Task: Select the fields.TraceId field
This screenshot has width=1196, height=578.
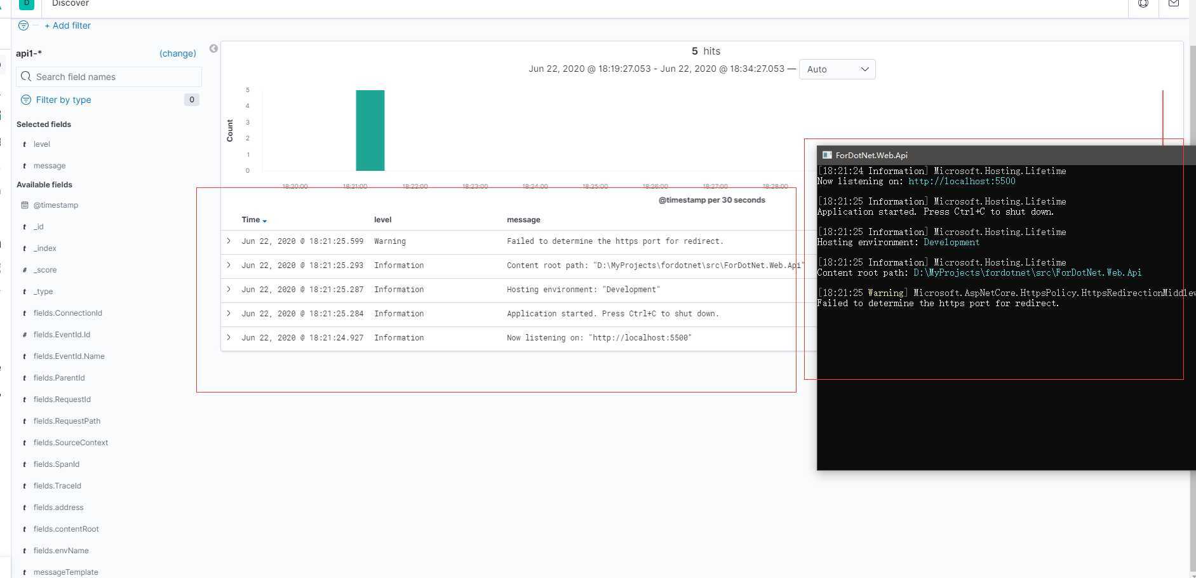Action: click(x=57, y=486)
